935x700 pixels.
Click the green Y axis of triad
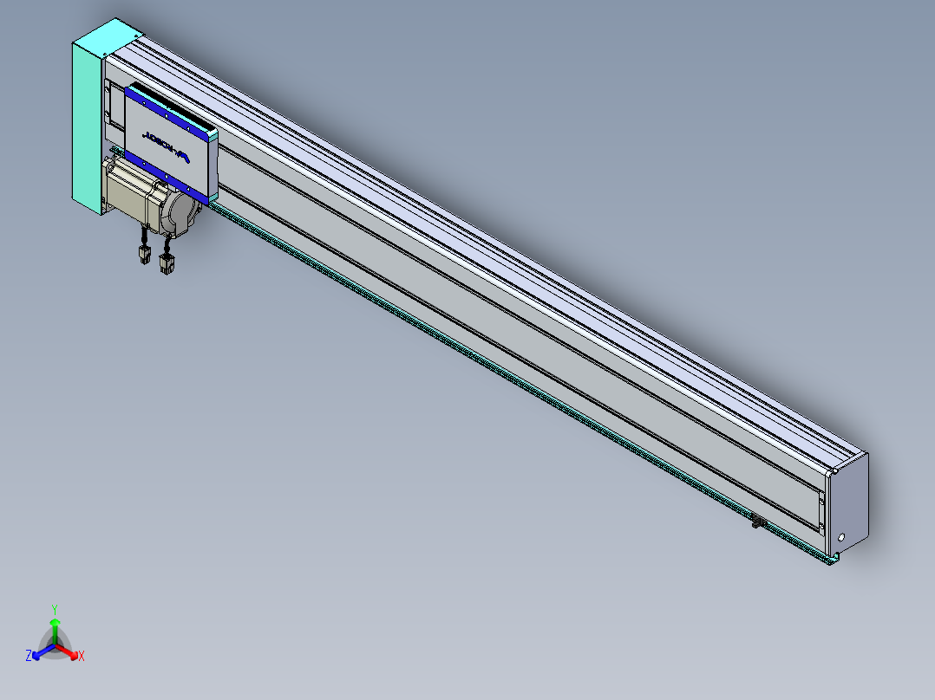55,625
